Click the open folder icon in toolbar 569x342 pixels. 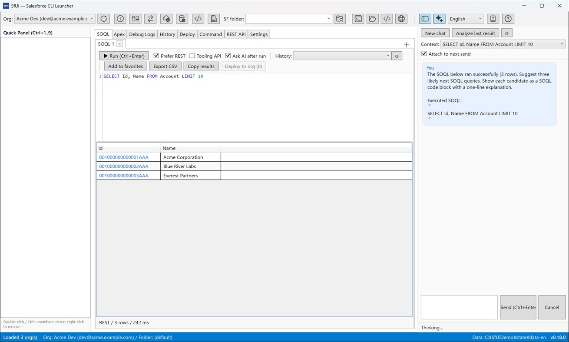[x=372, y=19]
